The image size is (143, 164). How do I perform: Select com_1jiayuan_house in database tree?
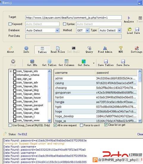pos(29,98)
